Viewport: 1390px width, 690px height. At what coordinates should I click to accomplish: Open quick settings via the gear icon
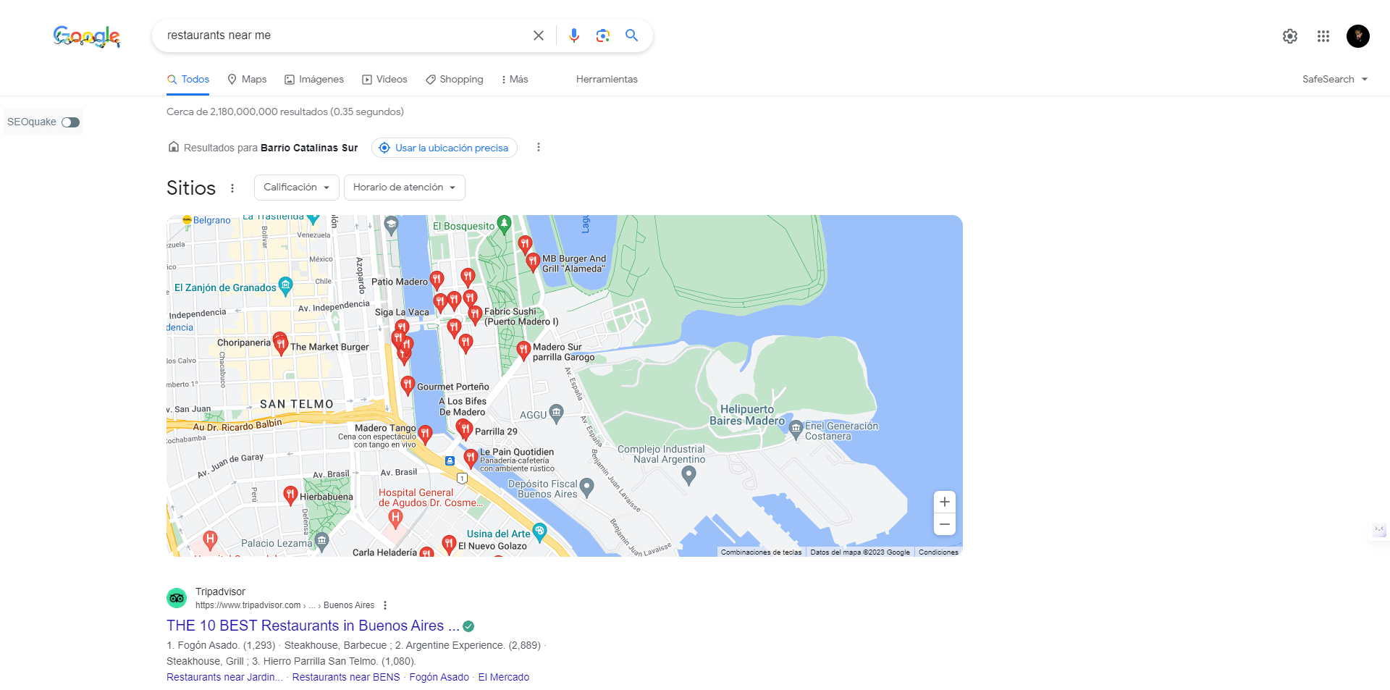coord(1289,35)
